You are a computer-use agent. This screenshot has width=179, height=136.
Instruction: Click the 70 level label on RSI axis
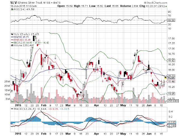(x=169, y=16)
